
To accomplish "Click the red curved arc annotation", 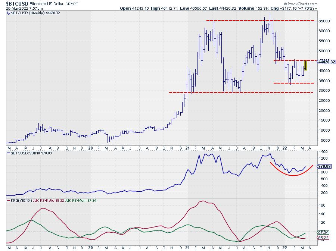I will coord(291,175).
